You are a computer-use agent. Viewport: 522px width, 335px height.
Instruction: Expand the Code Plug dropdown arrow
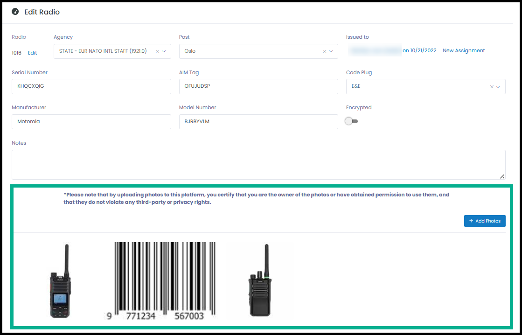(x=498, y=87)
